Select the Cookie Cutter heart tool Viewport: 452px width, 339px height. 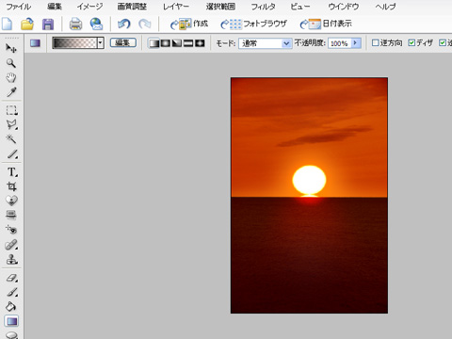point(11,201)
